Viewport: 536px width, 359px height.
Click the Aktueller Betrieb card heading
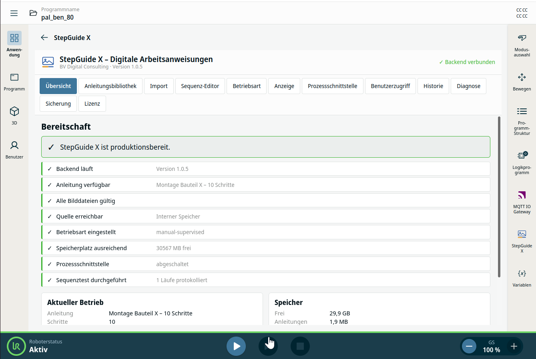click(x=75, y=303)
